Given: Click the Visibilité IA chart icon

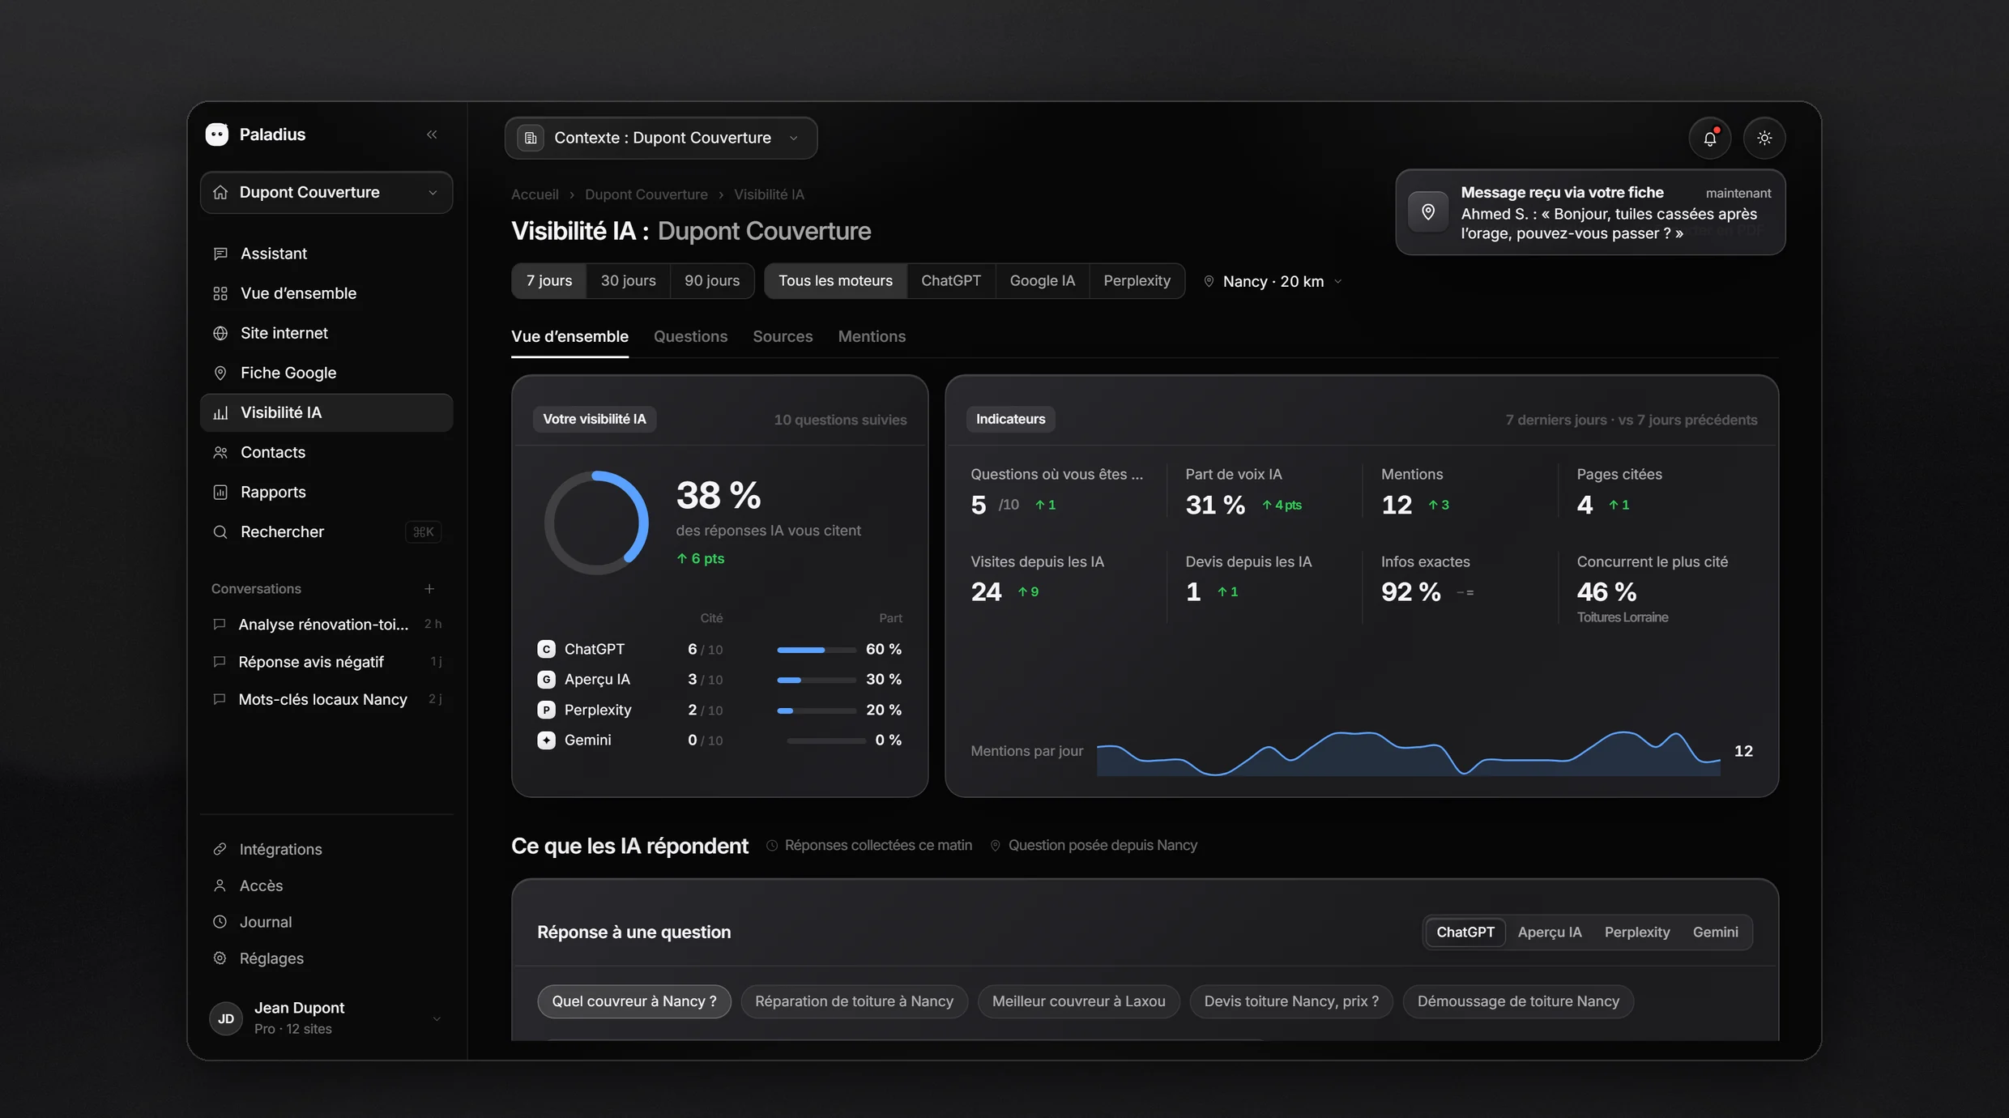Looking at the screenshot, I should pos(220,412).
